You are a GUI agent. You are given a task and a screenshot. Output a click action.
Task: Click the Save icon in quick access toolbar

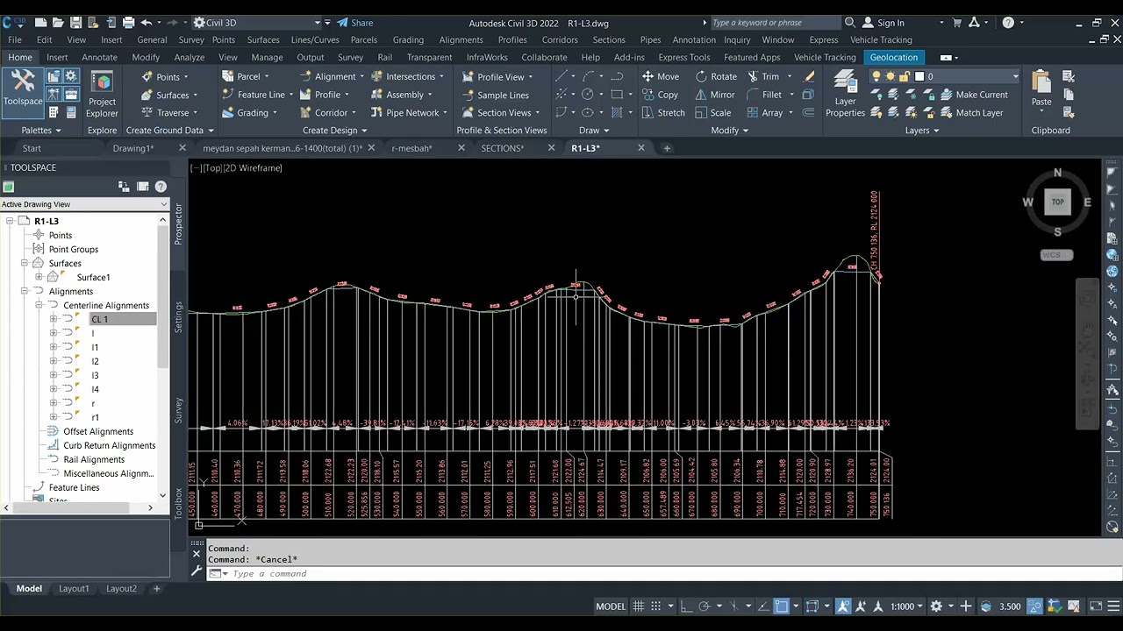(75, 23)
